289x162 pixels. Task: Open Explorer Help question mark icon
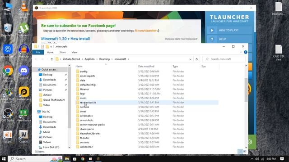(246, 52)
